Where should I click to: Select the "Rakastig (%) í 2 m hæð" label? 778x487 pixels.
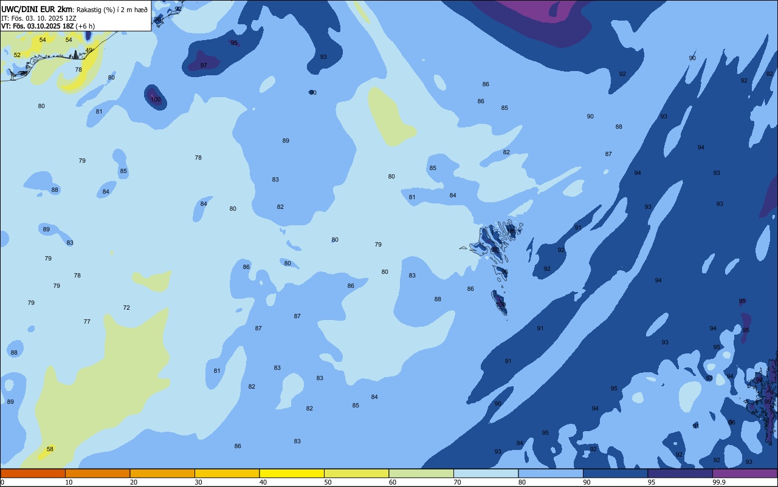pos(112,10)
